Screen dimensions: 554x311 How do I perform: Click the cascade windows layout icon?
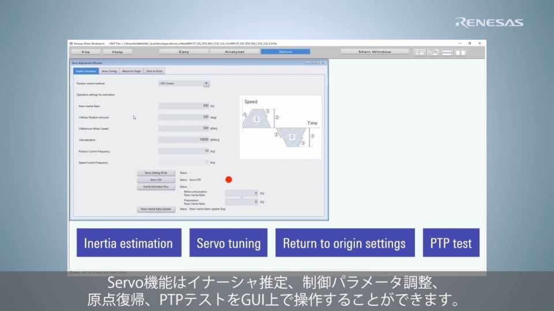pyautogui.click(x=433, y=52)
